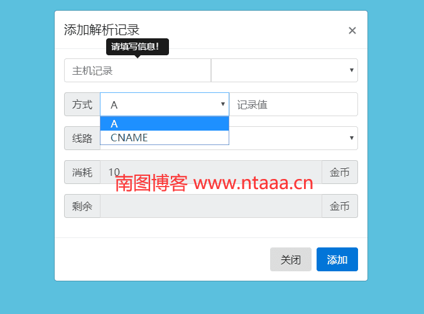
Task: Click the 线路 label addon
Action: coord(82,138)
